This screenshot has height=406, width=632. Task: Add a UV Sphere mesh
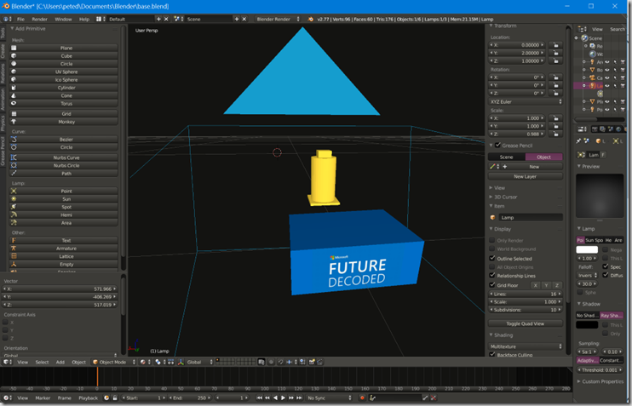coord(63,71)
